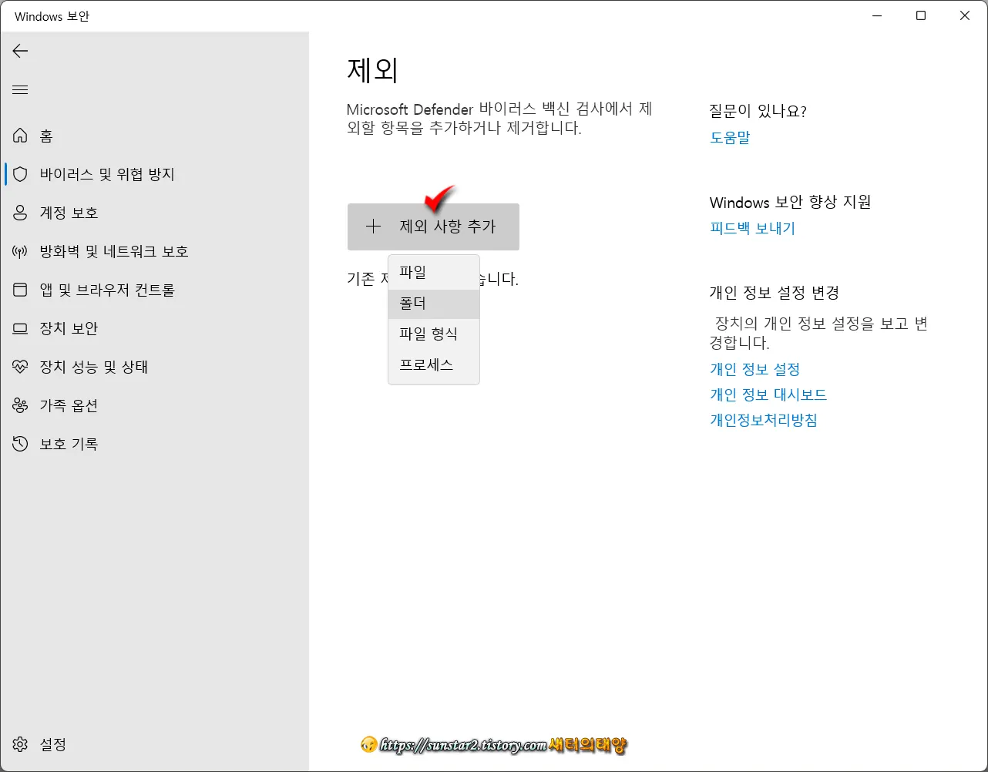Viewport: 988px width, 772px height.
Task: Go back using the arrow icon
Action: 19,51
